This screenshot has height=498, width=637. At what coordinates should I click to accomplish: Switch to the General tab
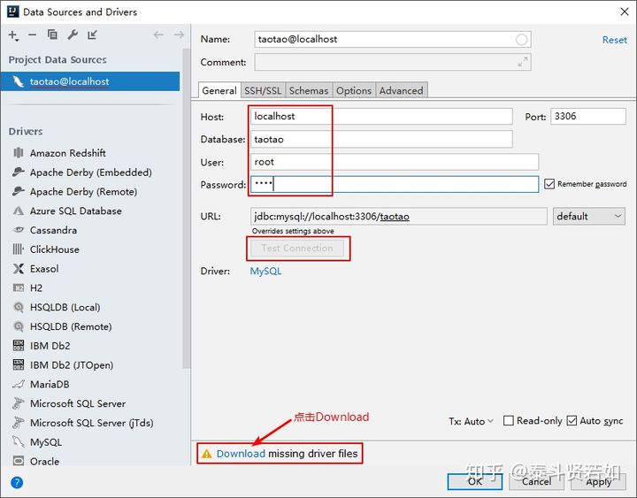pos(219,90)
